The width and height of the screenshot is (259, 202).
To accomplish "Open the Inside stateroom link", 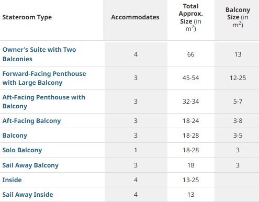I will coord(12,180).
